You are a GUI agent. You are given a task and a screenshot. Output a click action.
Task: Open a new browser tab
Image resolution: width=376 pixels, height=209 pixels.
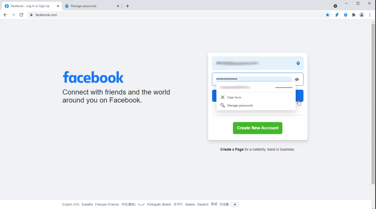[128, 6]
